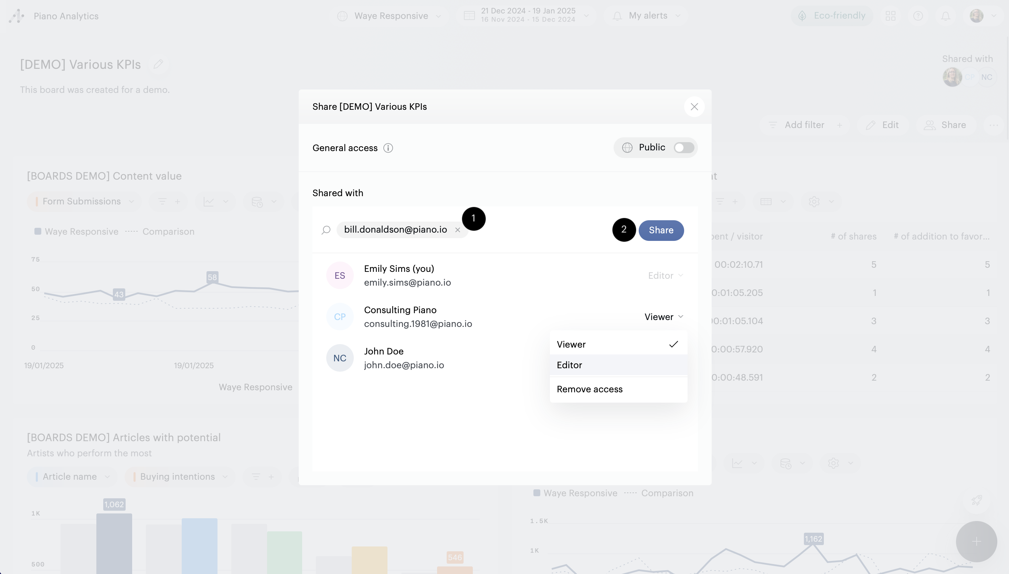Image resolution: width=1009 pixels, height=574 pixels.
Task: Toggle the Public access switch
Action: point(684,147)
